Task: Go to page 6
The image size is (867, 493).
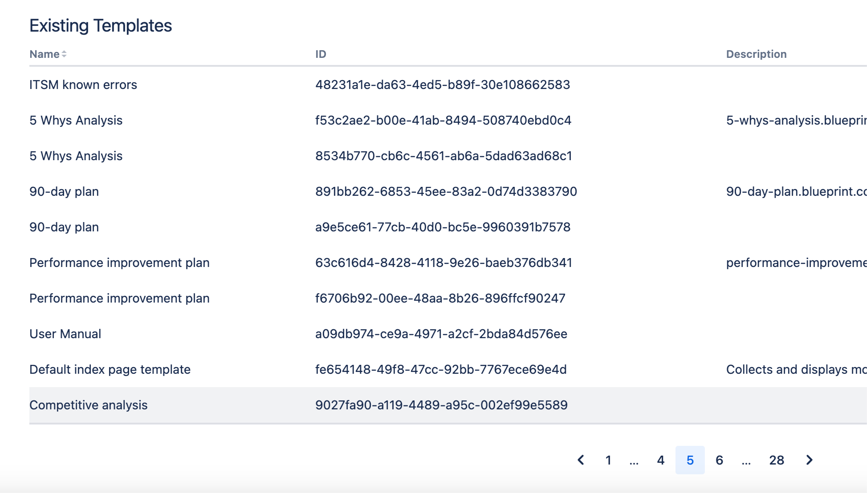Action: click(x=719, y=460)
